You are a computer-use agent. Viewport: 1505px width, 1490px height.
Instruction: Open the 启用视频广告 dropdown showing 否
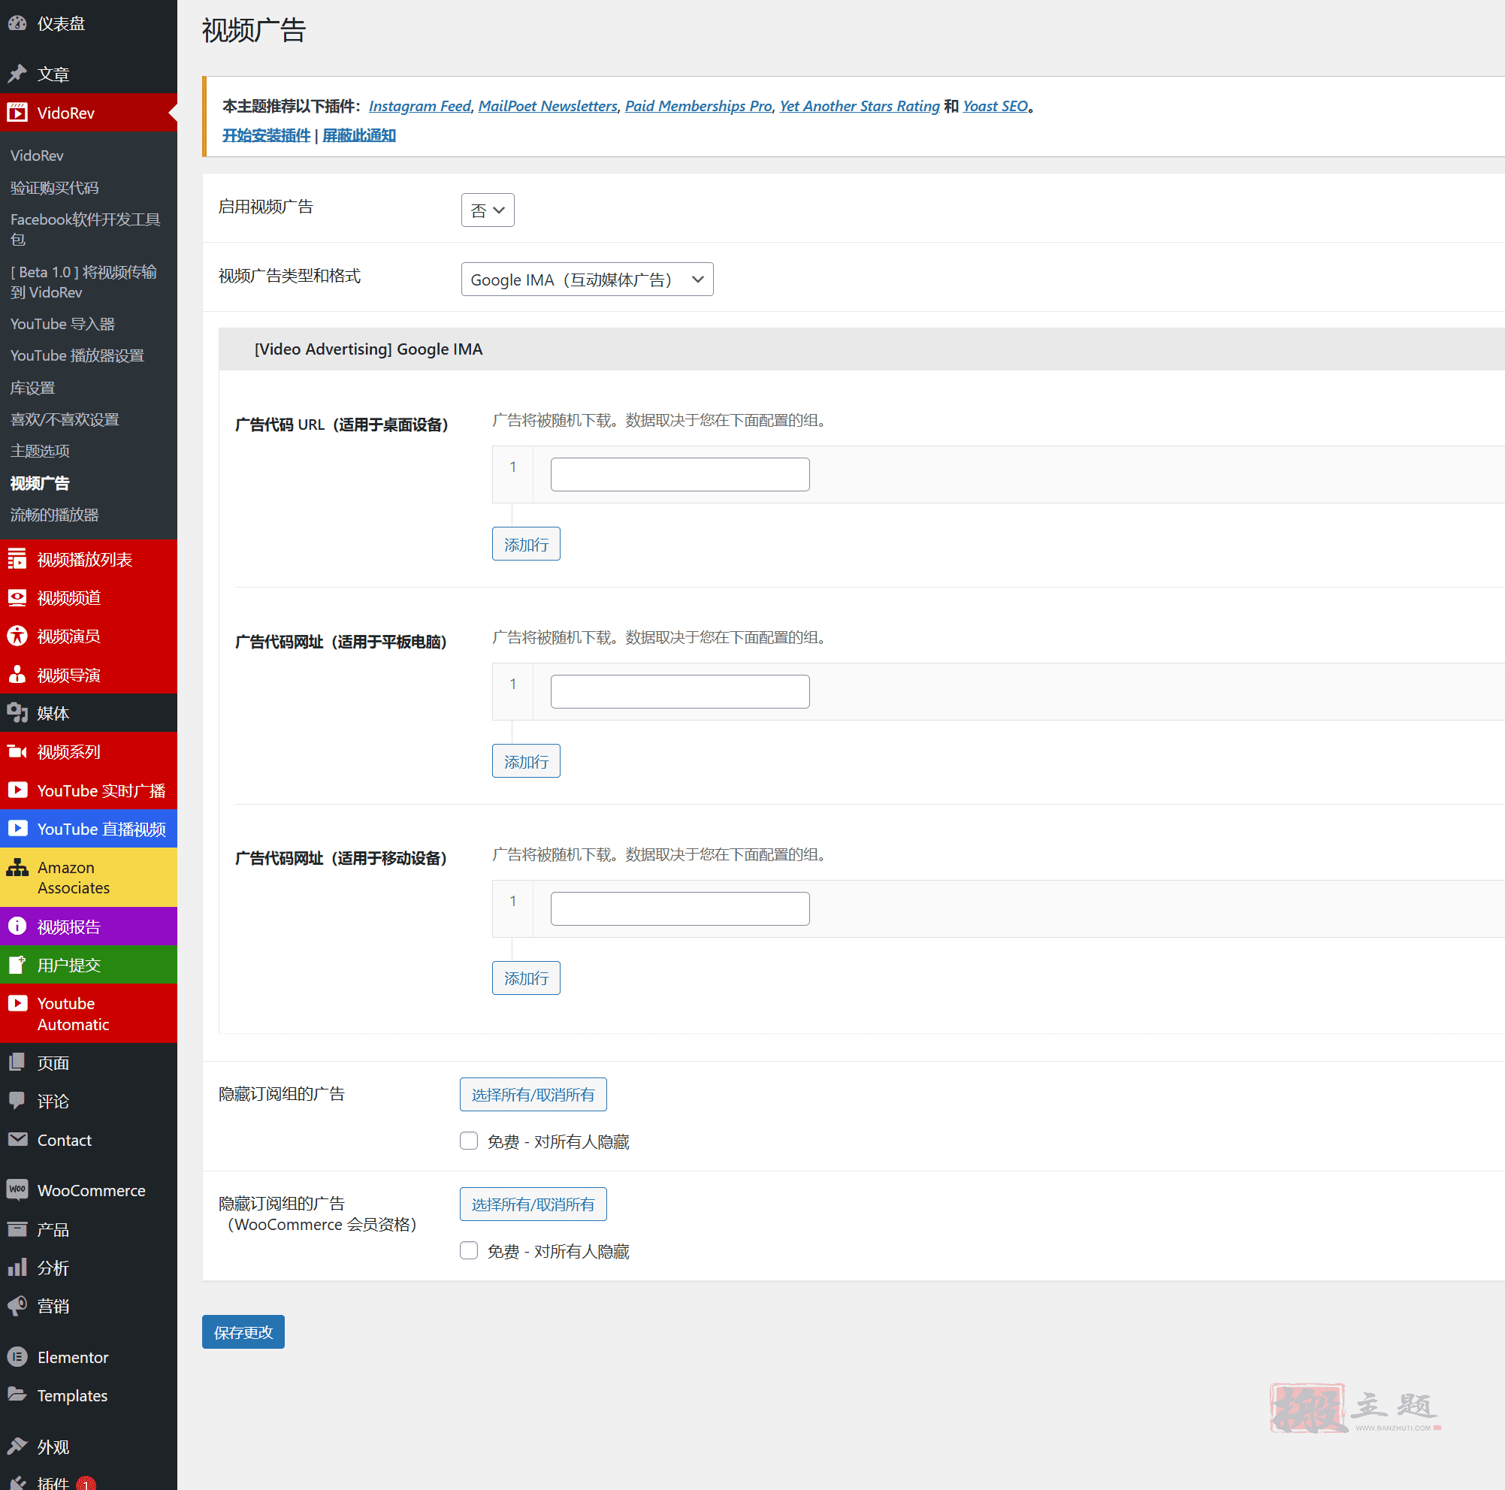488,210
